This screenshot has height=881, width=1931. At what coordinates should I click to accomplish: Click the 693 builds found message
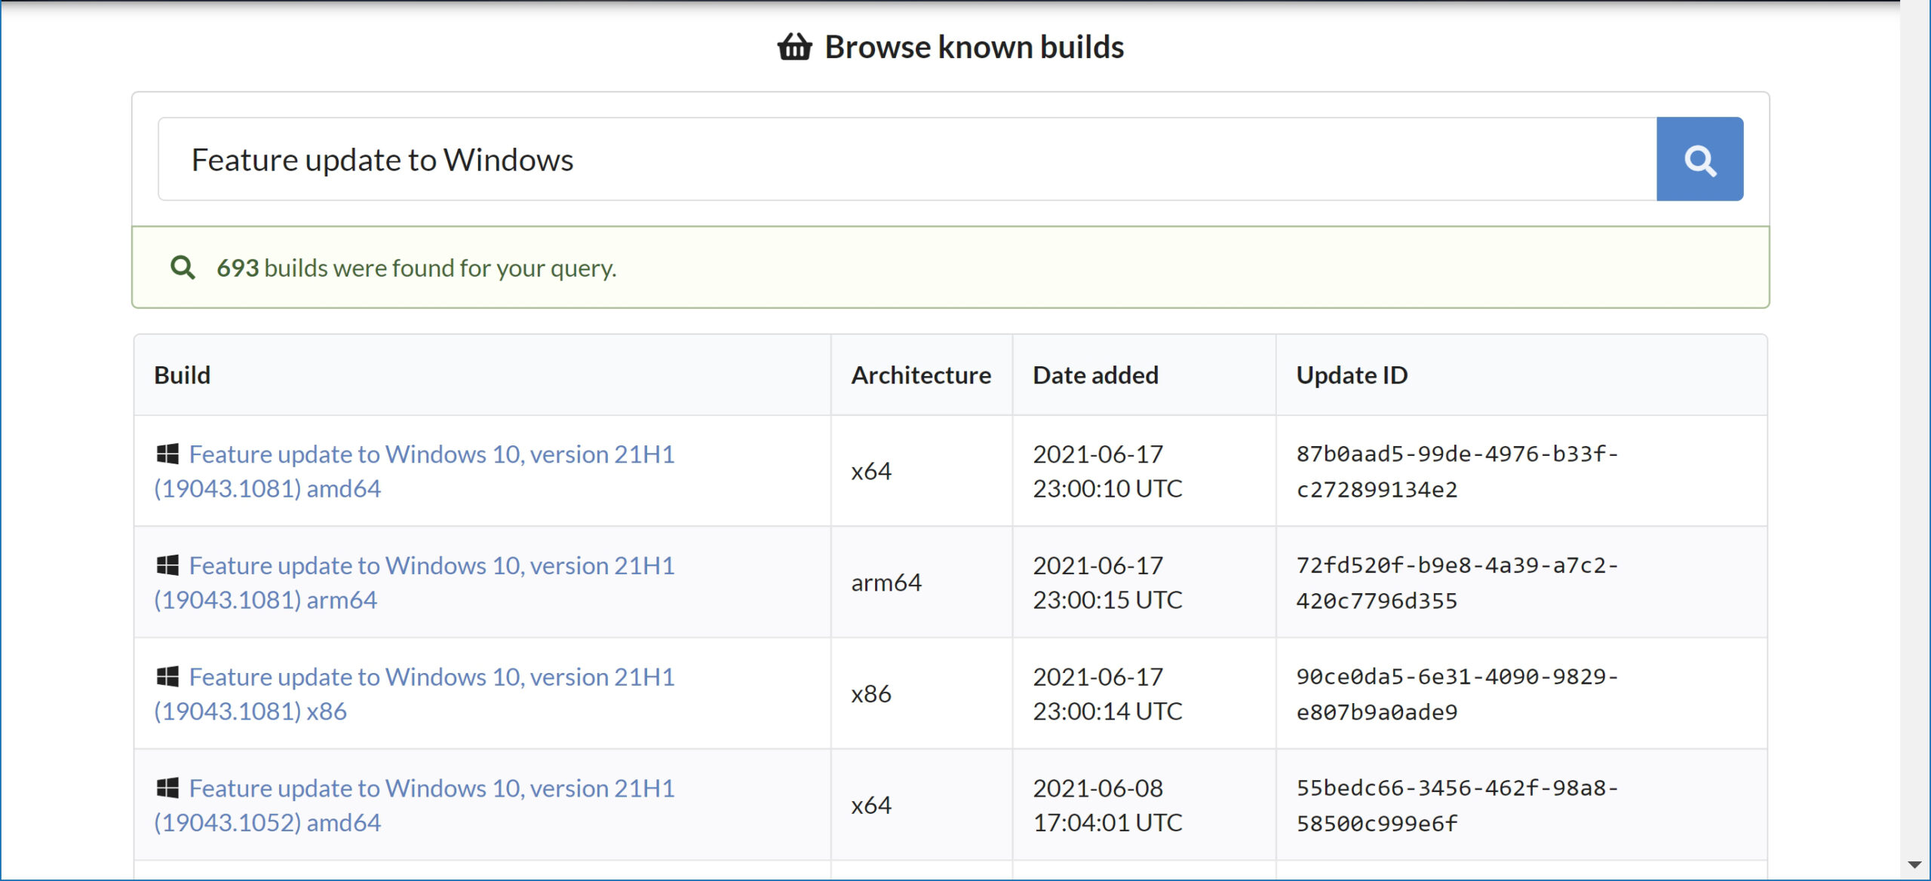[x=416, y=268]
